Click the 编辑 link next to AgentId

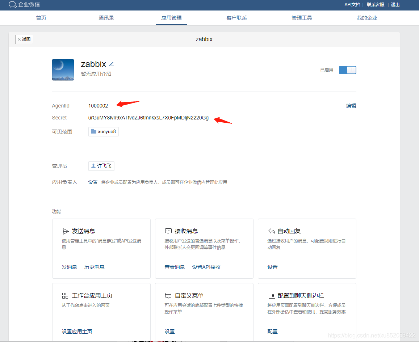[351, 106]
